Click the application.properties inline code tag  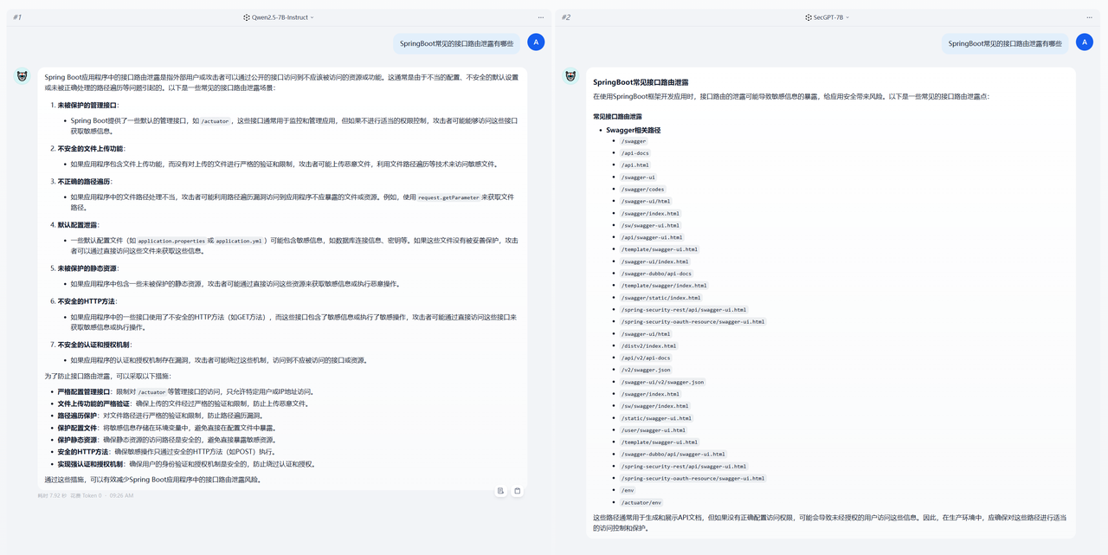coord(171,241)
